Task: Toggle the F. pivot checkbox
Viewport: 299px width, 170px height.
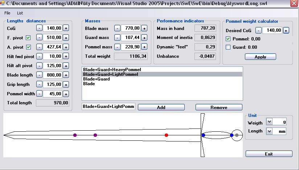Action: point(28,38)
